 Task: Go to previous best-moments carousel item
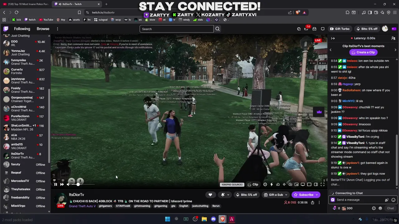[331, 50]
